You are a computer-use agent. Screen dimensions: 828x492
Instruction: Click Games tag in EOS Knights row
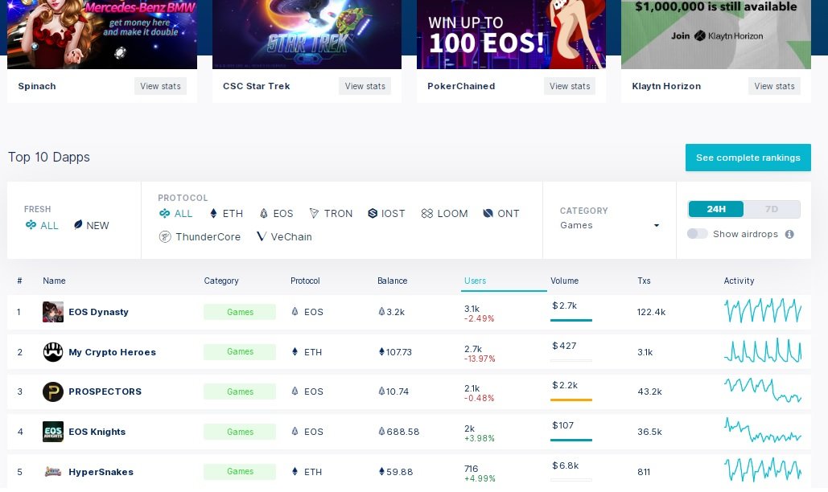coord(240,432)
